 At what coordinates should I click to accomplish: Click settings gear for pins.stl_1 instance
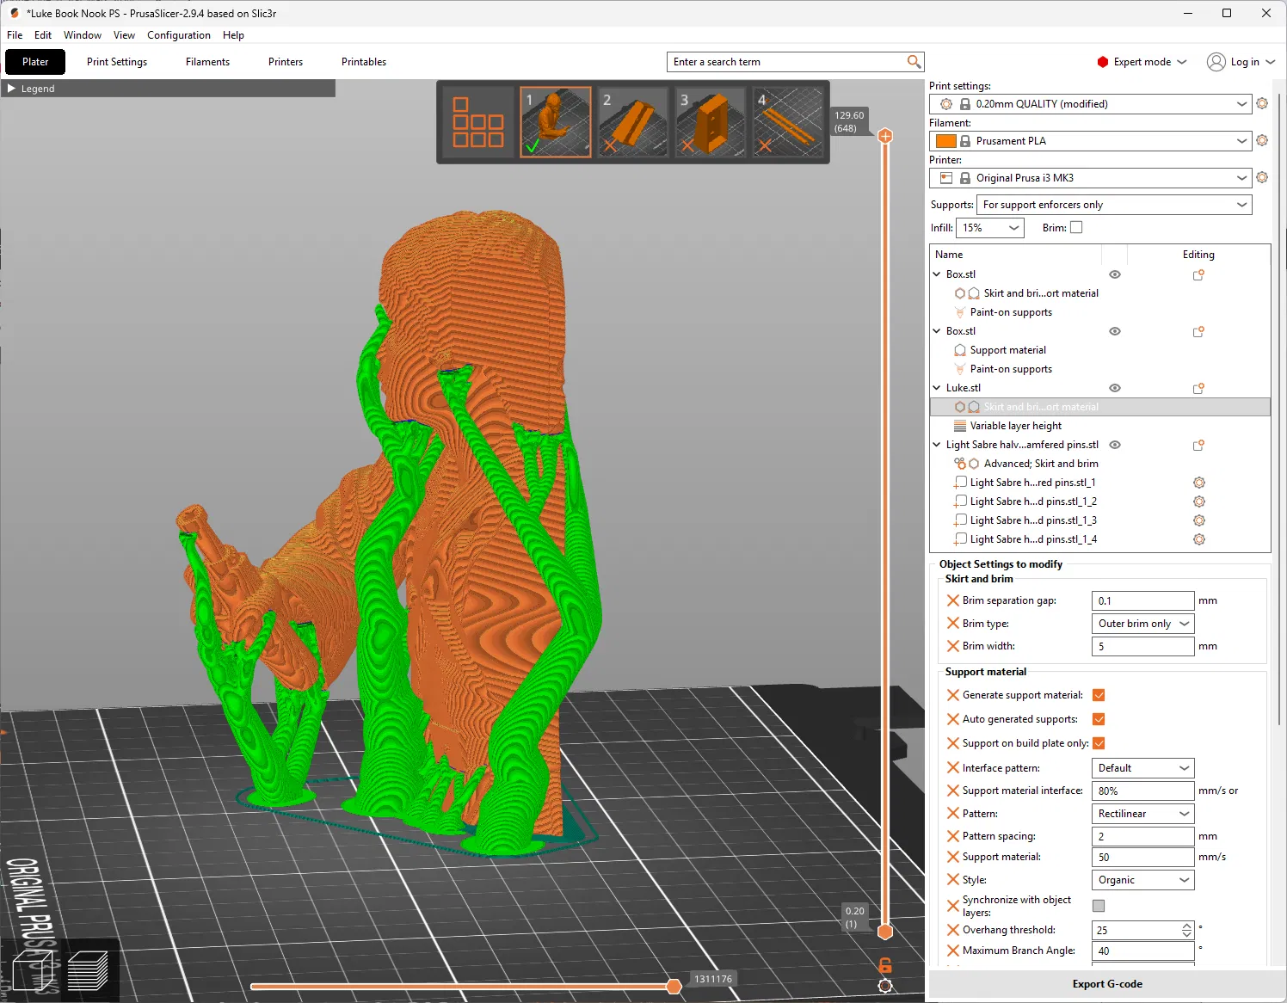click(1199, 483)
